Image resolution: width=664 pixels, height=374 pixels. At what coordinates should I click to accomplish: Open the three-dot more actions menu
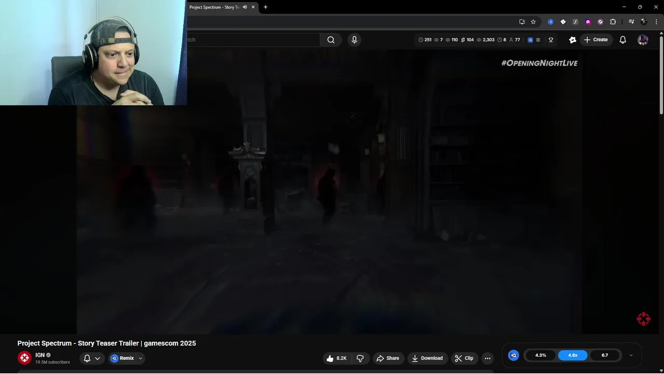(x=487, y=358)
